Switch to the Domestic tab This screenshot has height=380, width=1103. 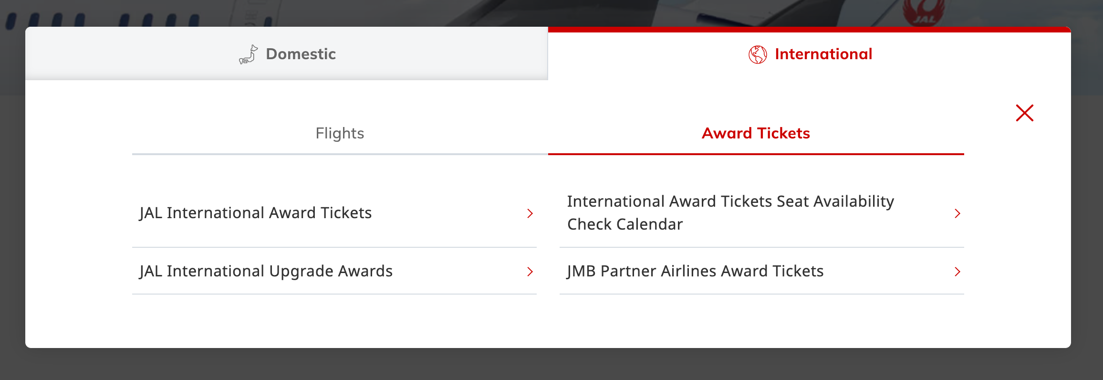click(x=287, y=54)
